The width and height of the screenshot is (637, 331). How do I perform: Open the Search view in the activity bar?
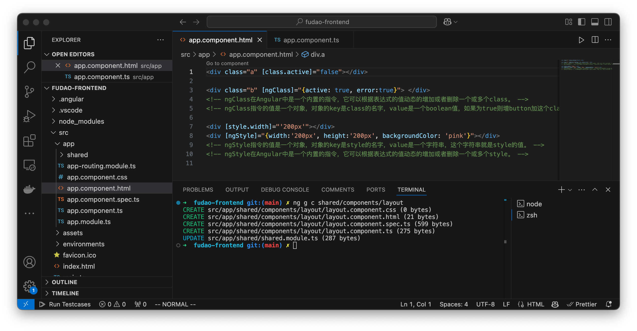pyautogui.click(x=29, y=67)
